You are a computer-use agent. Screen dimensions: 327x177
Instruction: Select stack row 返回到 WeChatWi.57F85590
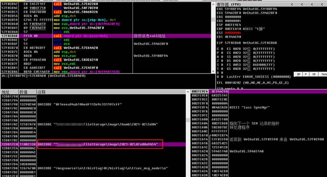tap(277, 139)
